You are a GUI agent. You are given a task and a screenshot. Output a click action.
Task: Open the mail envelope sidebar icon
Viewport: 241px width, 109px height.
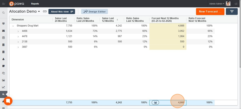[3, 31]
